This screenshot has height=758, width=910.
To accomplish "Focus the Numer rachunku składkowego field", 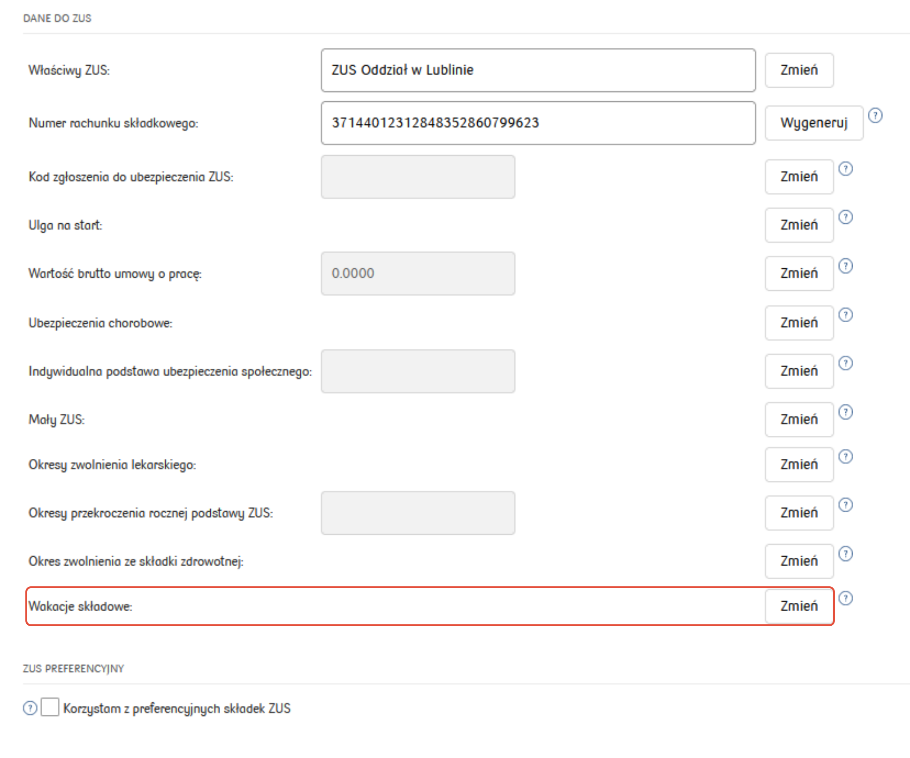I will [x=538, y=123].
